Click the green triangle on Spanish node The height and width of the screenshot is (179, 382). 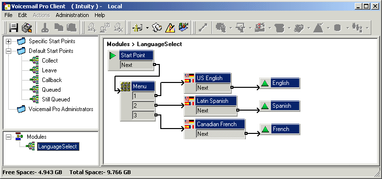[265, 106]
